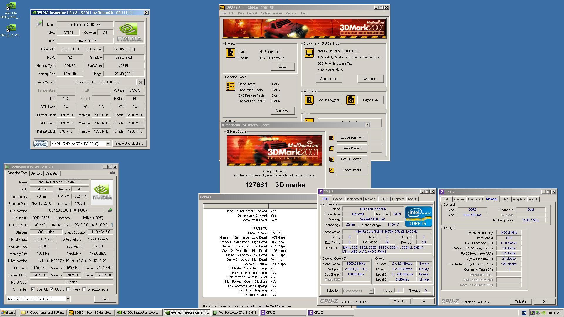Click Show Overclocking button
The height and width of the screenshot is (317, 564).
129,144
